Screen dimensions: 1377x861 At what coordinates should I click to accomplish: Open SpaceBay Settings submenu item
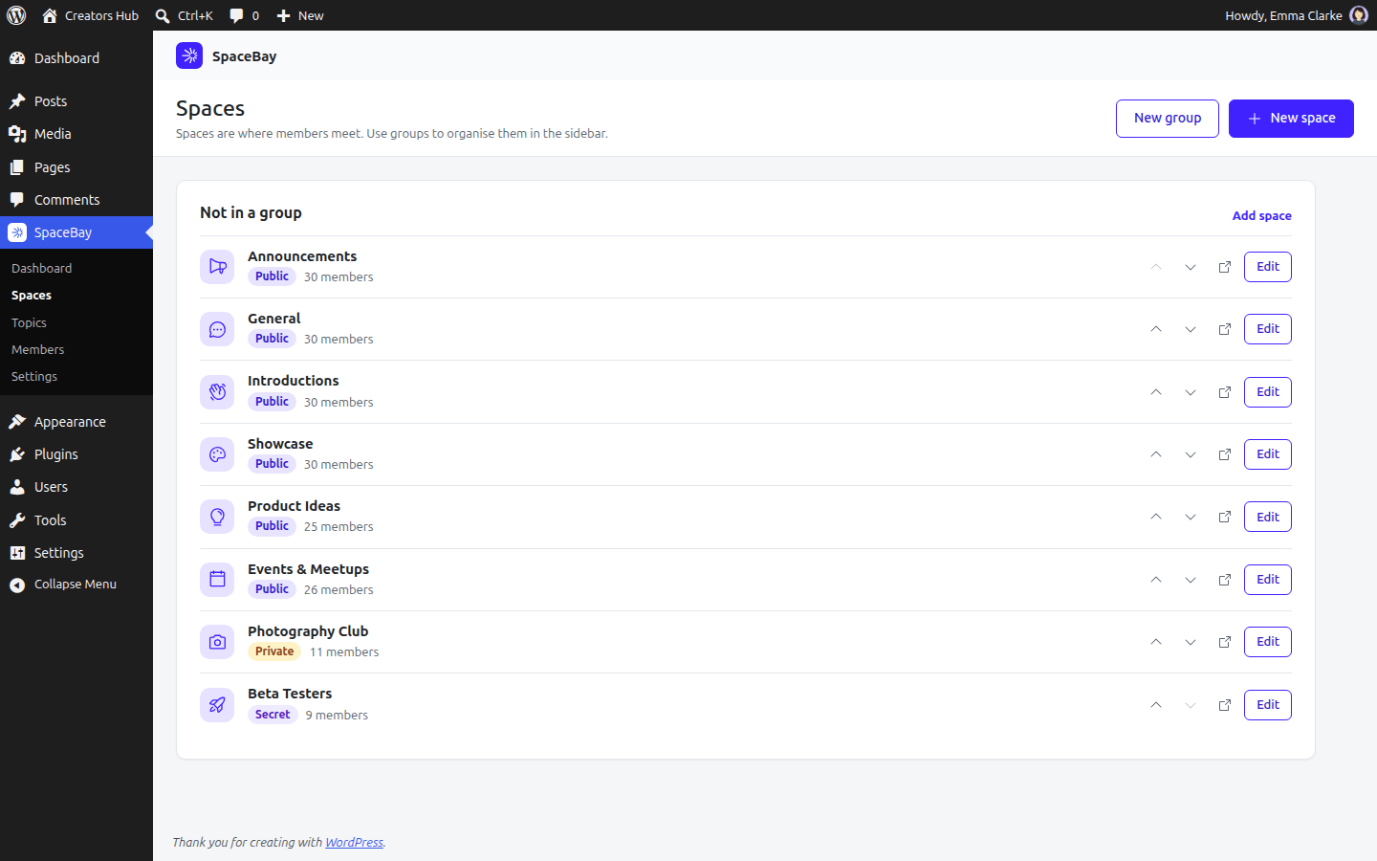coord(34,376)
